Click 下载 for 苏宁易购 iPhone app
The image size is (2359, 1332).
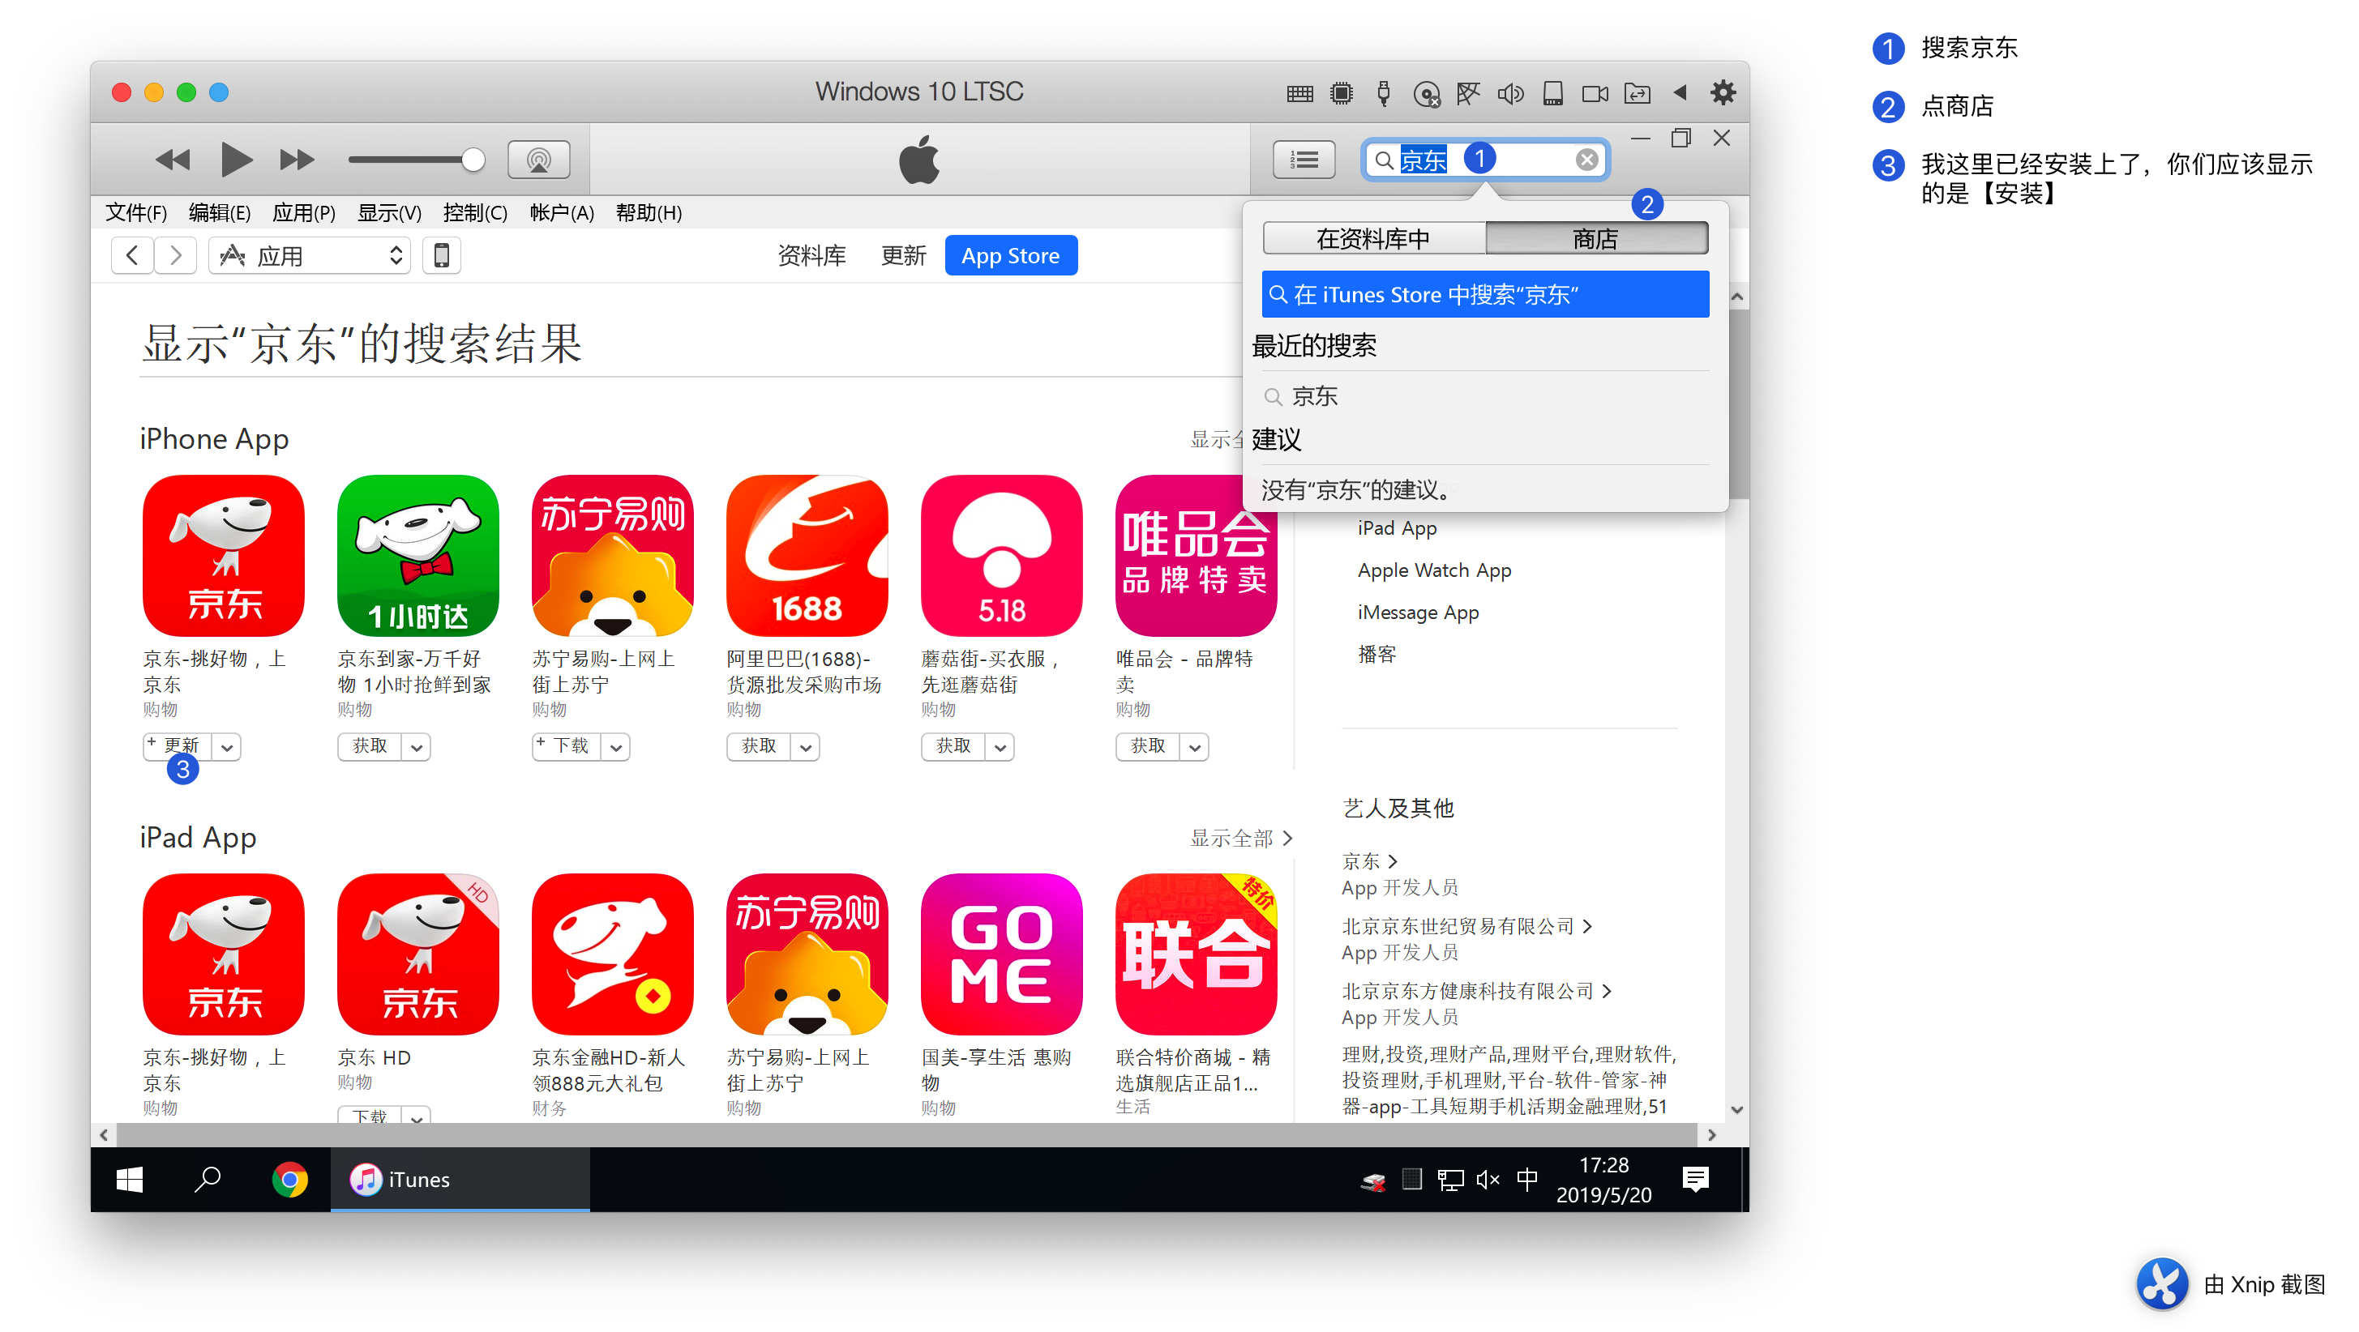point(566,746)
